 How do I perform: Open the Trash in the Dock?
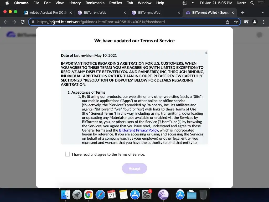coord(203,195)
